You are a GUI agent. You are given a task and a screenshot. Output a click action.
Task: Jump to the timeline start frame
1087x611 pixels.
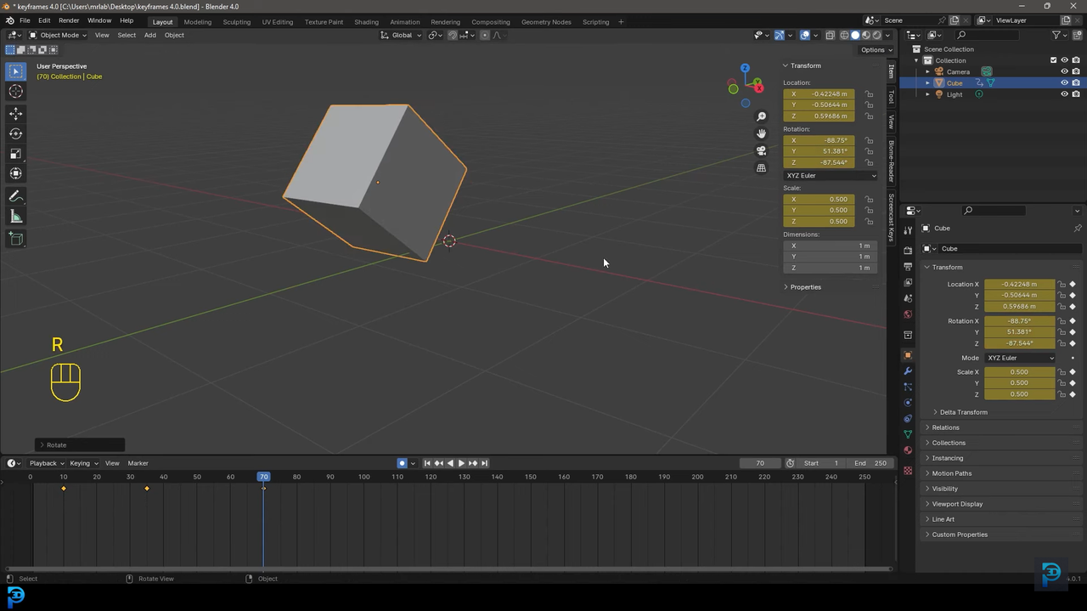pyautogui.click(x=427, y=463)
